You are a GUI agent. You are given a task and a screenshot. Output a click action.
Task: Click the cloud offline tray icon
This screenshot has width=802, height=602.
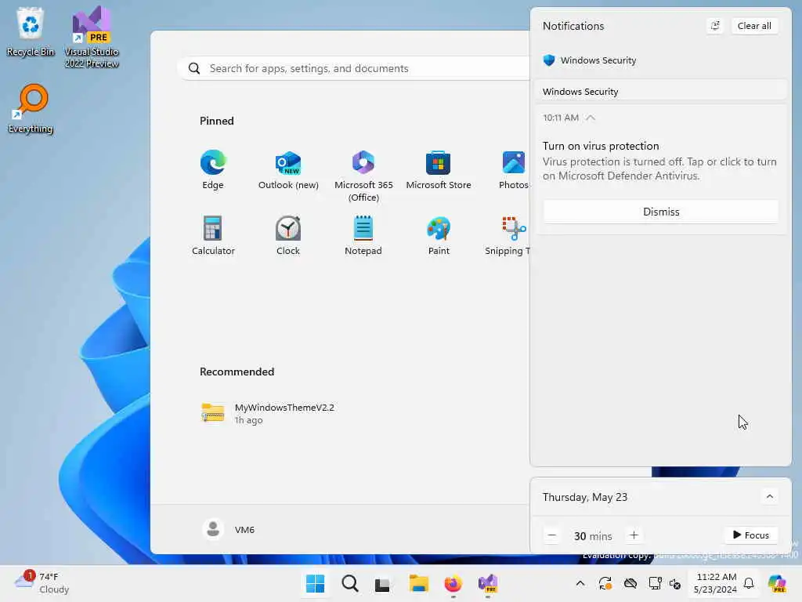(x=630, y=583)
